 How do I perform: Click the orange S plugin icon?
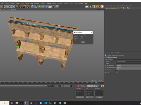[x=102, y=6]
